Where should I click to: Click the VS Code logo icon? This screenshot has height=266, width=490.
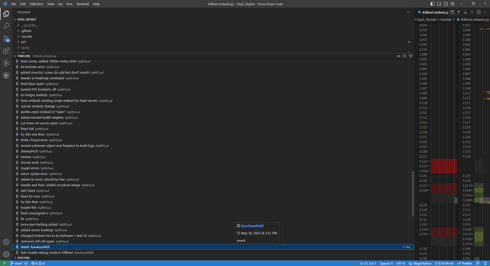[5, 4]
